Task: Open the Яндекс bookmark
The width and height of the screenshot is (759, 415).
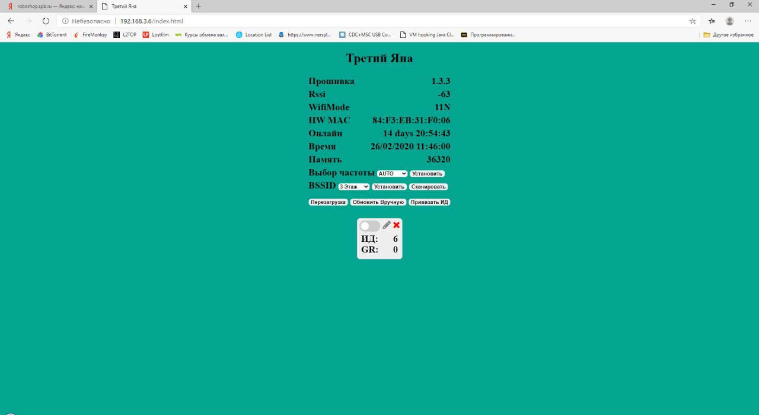Action: (x=18, y=34)
